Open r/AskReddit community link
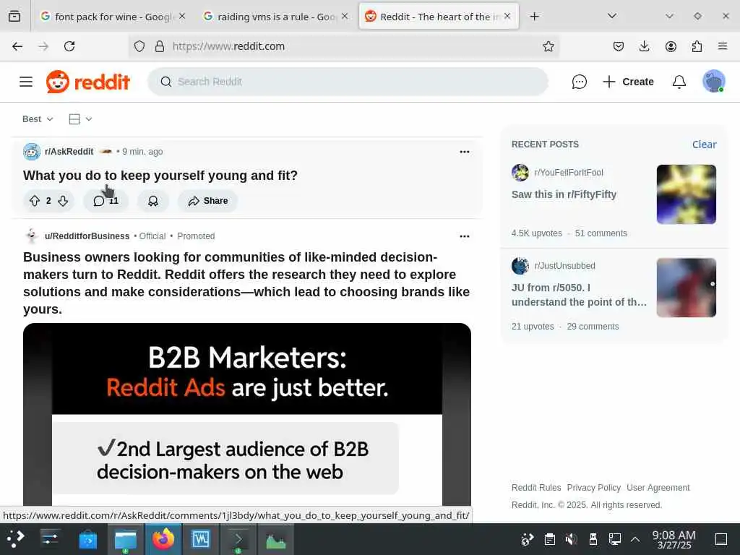This screenshot has height=555, width=740. tap(69, 152)
